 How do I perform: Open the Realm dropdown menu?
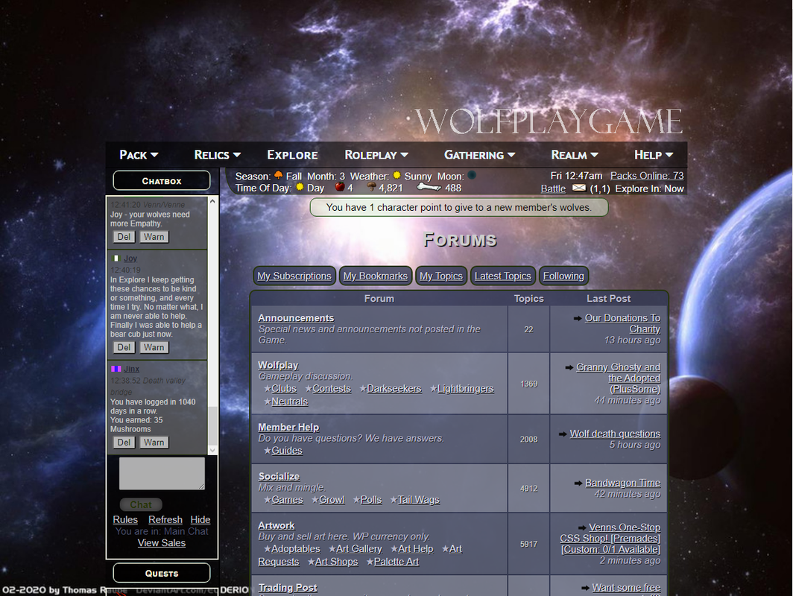pos(575,155)
